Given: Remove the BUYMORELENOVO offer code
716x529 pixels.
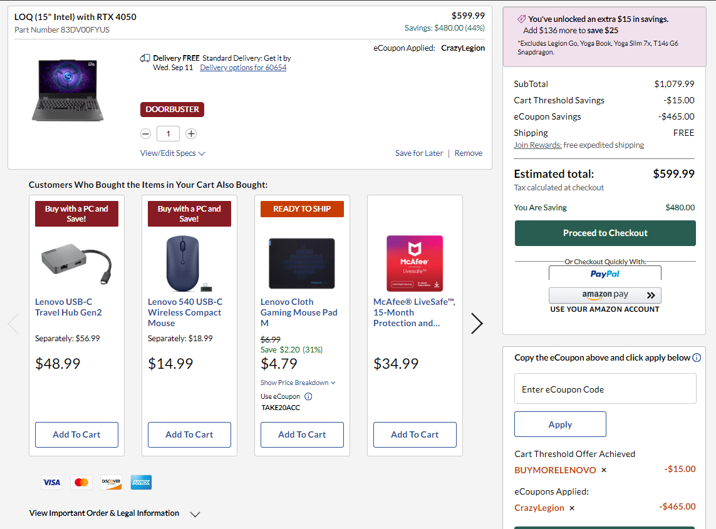Looking at the screenshot, I should [604, 470].
